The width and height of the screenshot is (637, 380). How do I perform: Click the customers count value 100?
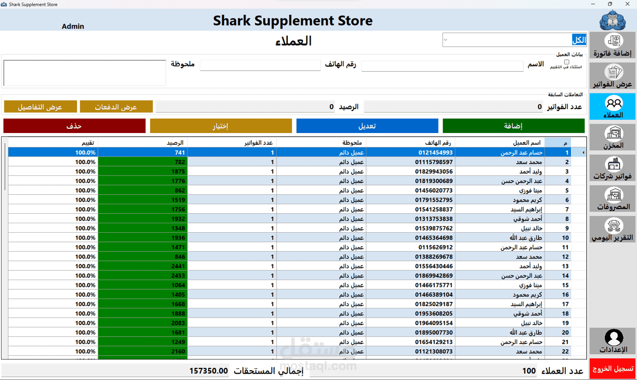(529, 371)
